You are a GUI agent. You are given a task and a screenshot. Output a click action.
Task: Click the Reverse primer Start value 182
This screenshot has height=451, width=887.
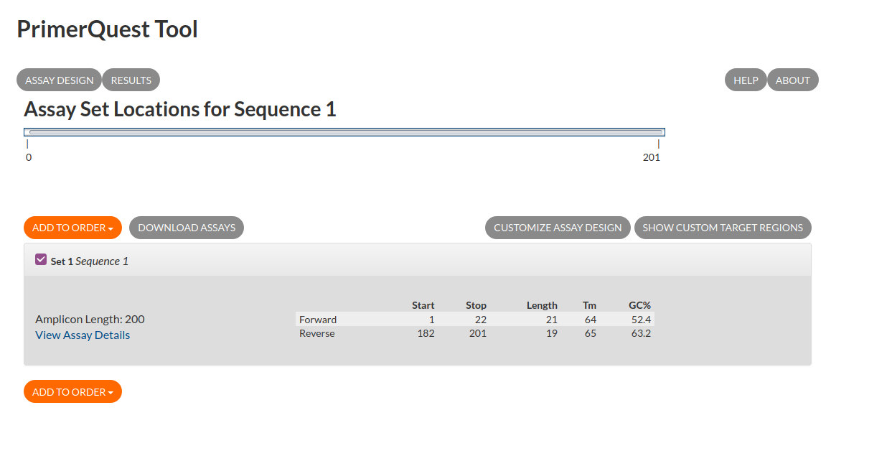pos(426,333)
